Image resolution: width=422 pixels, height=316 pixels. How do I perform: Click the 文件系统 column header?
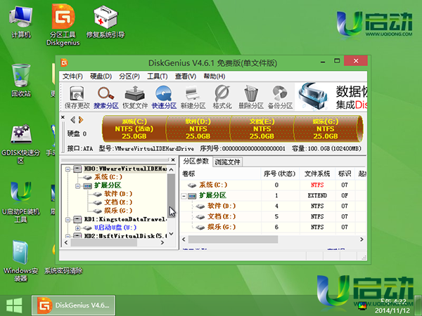coord(317,174)
